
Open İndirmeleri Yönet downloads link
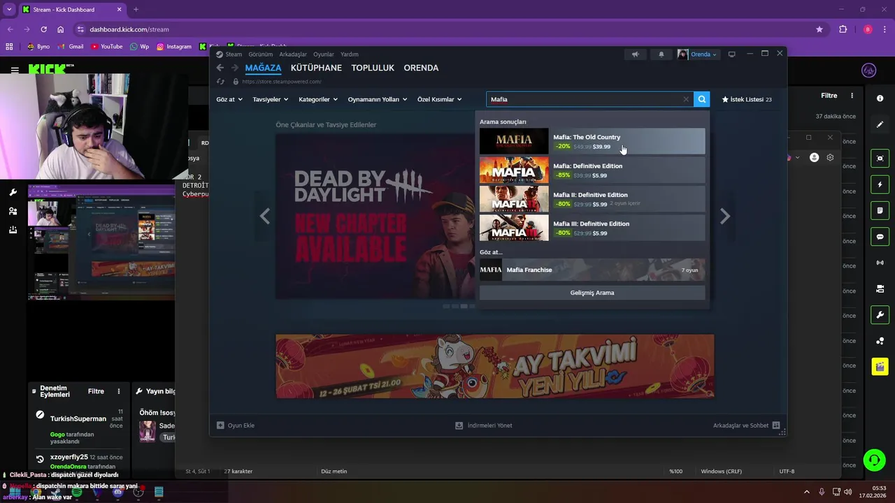pos(484,425)
